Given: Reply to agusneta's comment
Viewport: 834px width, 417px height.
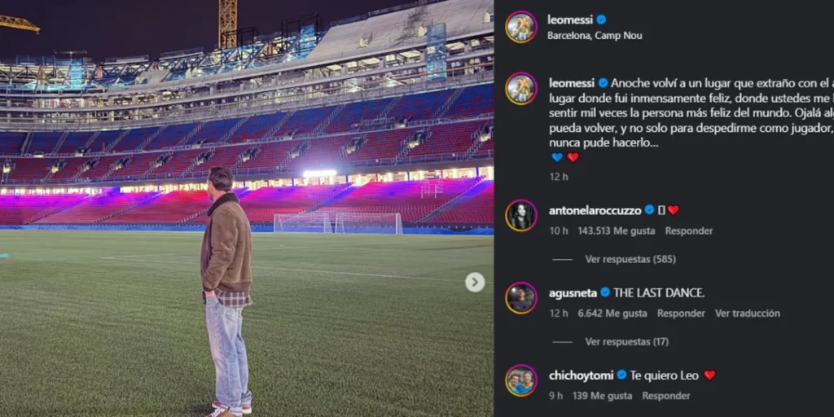Looking at the screenshot, I should (x=681, y=314).
